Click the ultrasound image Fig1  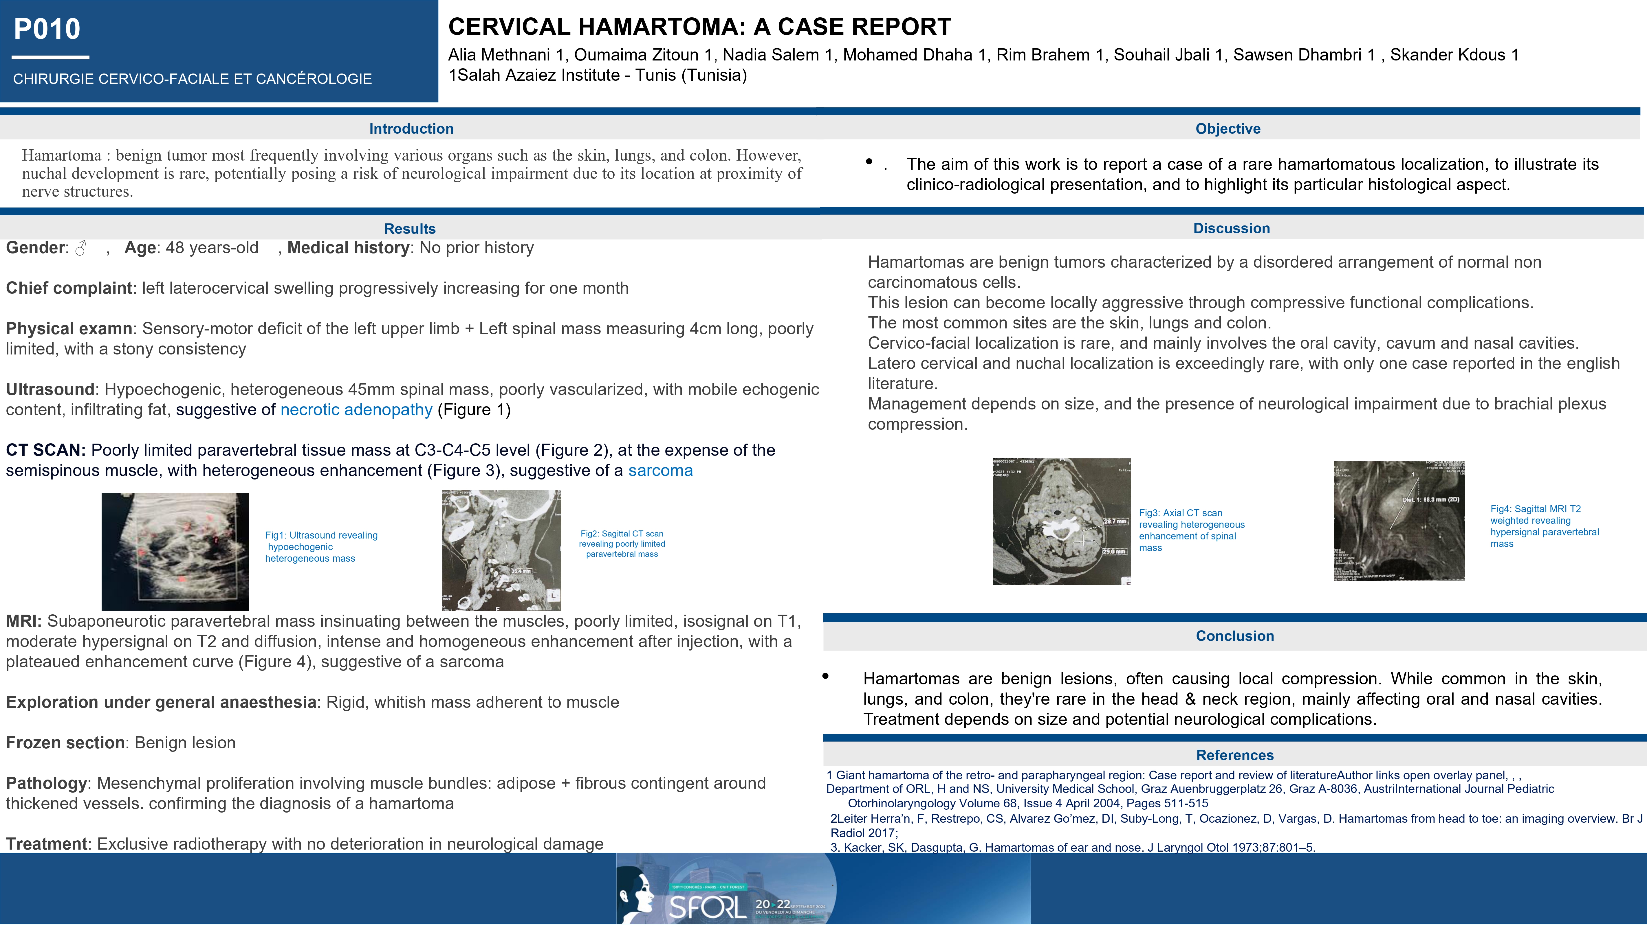(175, 551)
